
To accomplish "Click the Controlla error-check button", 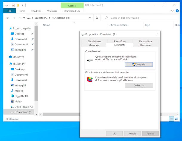I will coord(139,64).
